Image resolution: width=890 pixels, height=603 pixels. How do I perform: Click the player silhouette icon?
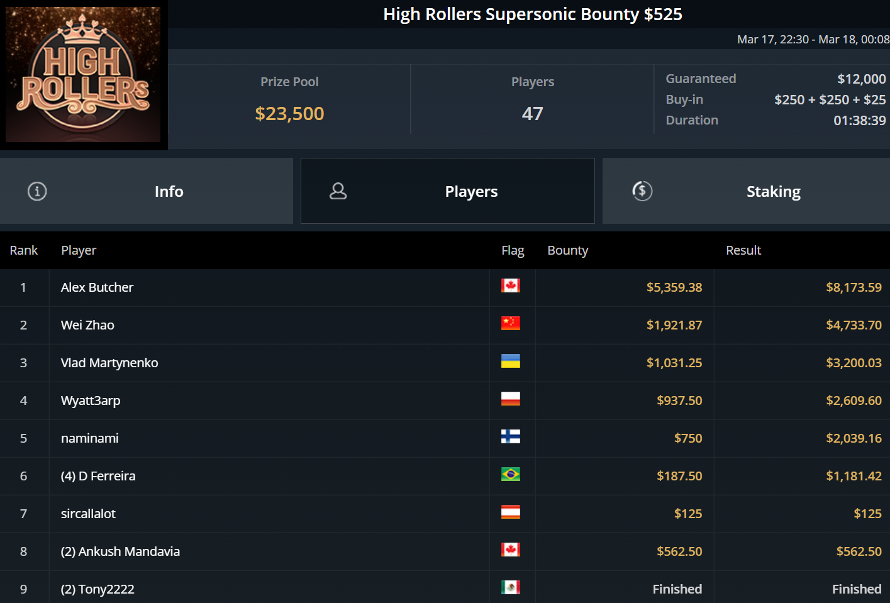click(x=338, y=191)
